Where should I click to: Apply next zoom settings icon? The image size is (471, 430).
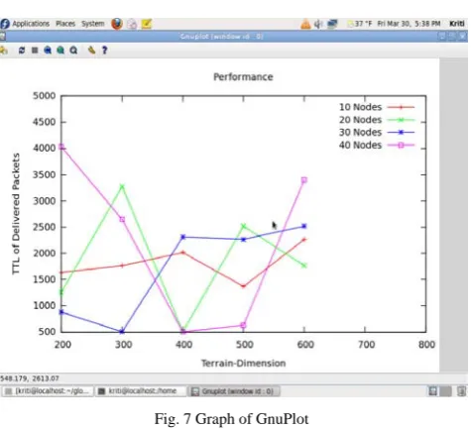[60, 51]
